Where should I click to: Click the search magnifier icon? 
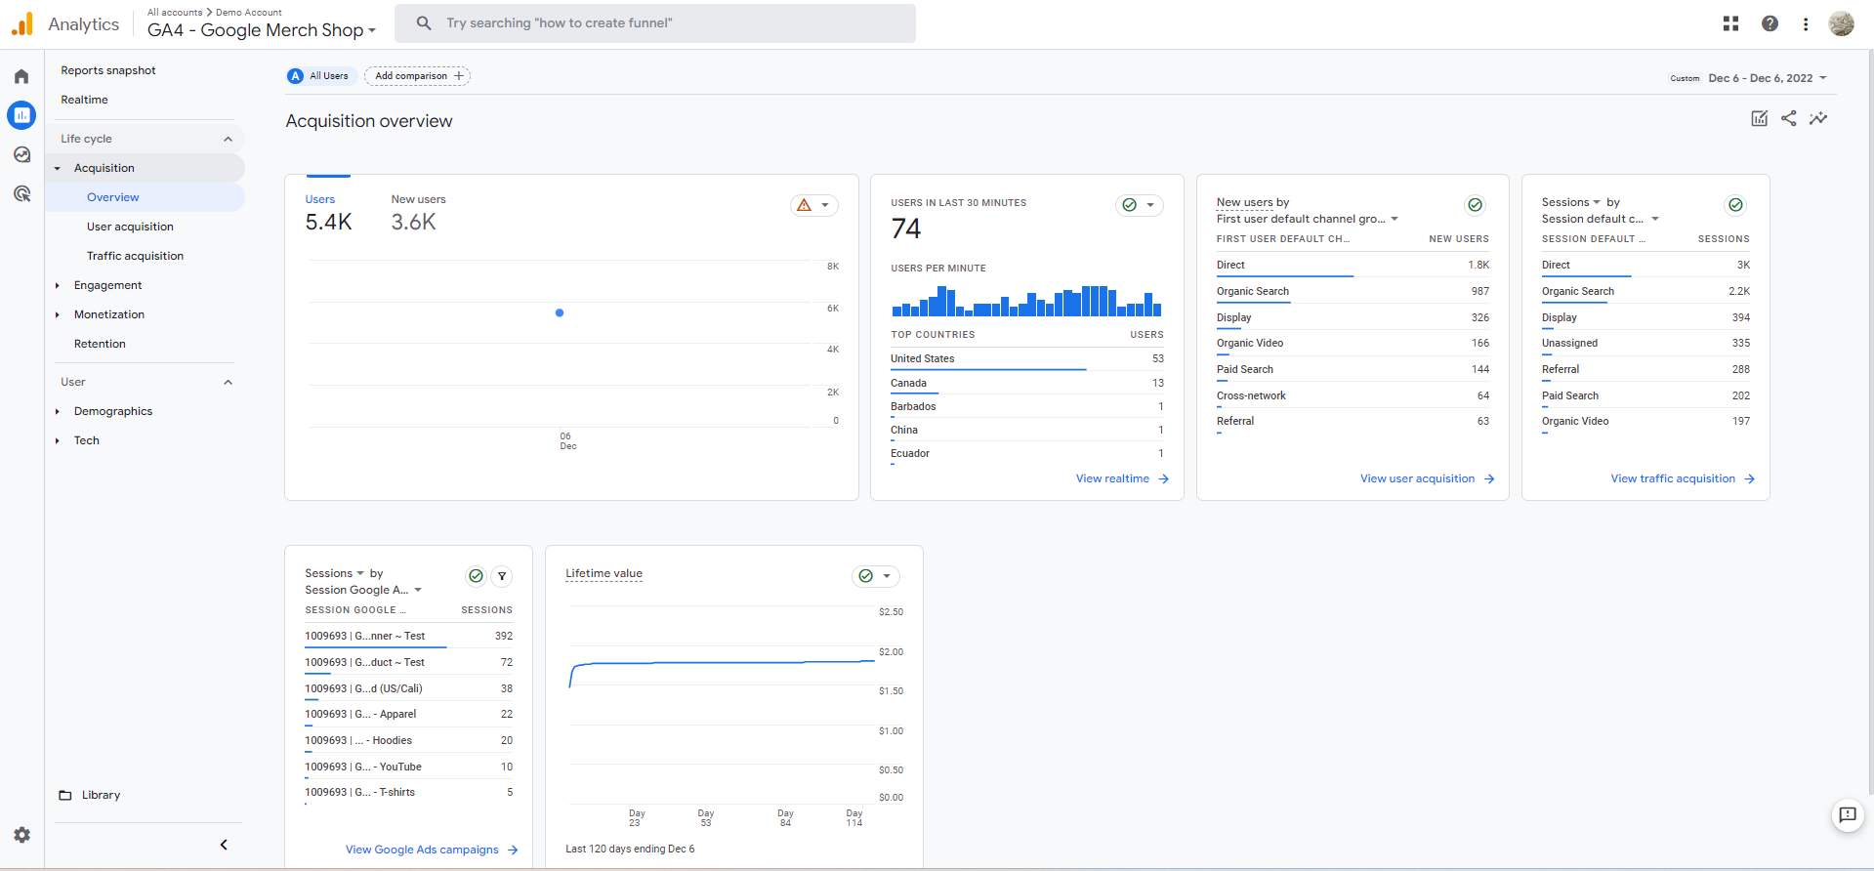(x=424, y=23)
